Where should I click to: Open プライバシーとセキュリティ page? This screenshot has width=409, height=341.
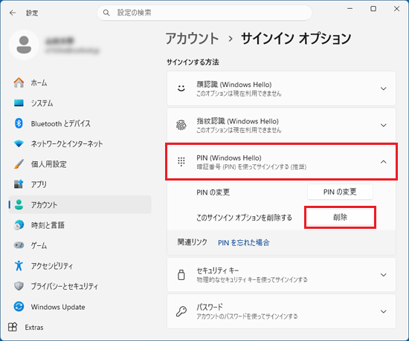click(80, 286)
